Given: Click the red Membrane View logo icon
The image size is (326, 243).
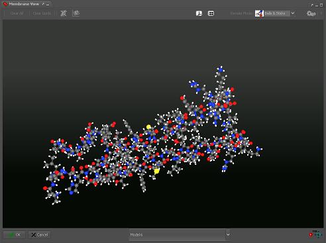Looking at the screenshot, I should point(5,4).
